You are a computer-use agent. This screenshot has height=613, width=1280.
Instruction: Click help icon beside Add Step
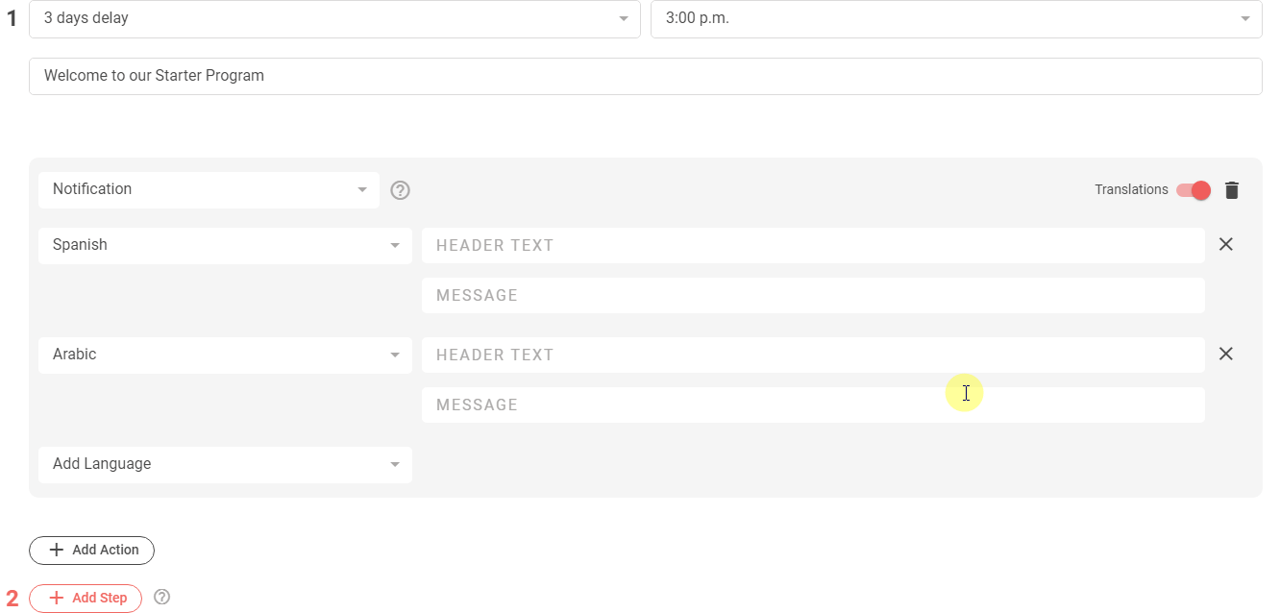162,598
